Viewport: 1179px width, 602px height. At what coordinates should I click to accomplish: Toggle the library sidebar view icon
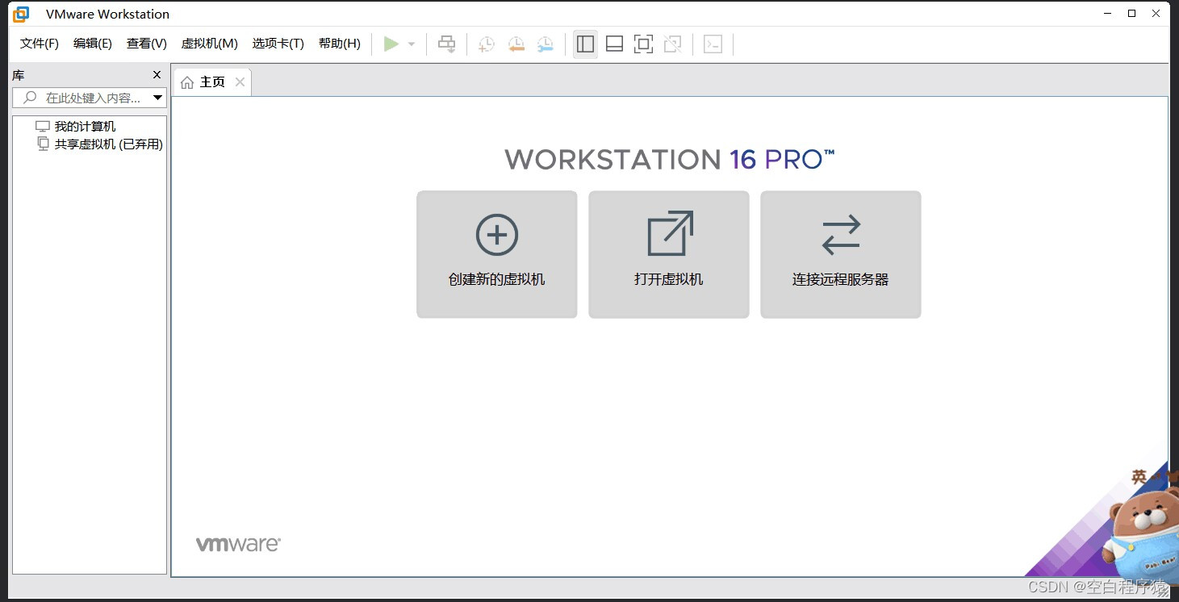[586, 44]
